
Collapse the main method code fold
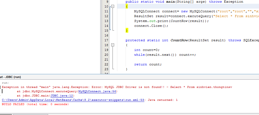pyautogui.click(x=113, y=6)
